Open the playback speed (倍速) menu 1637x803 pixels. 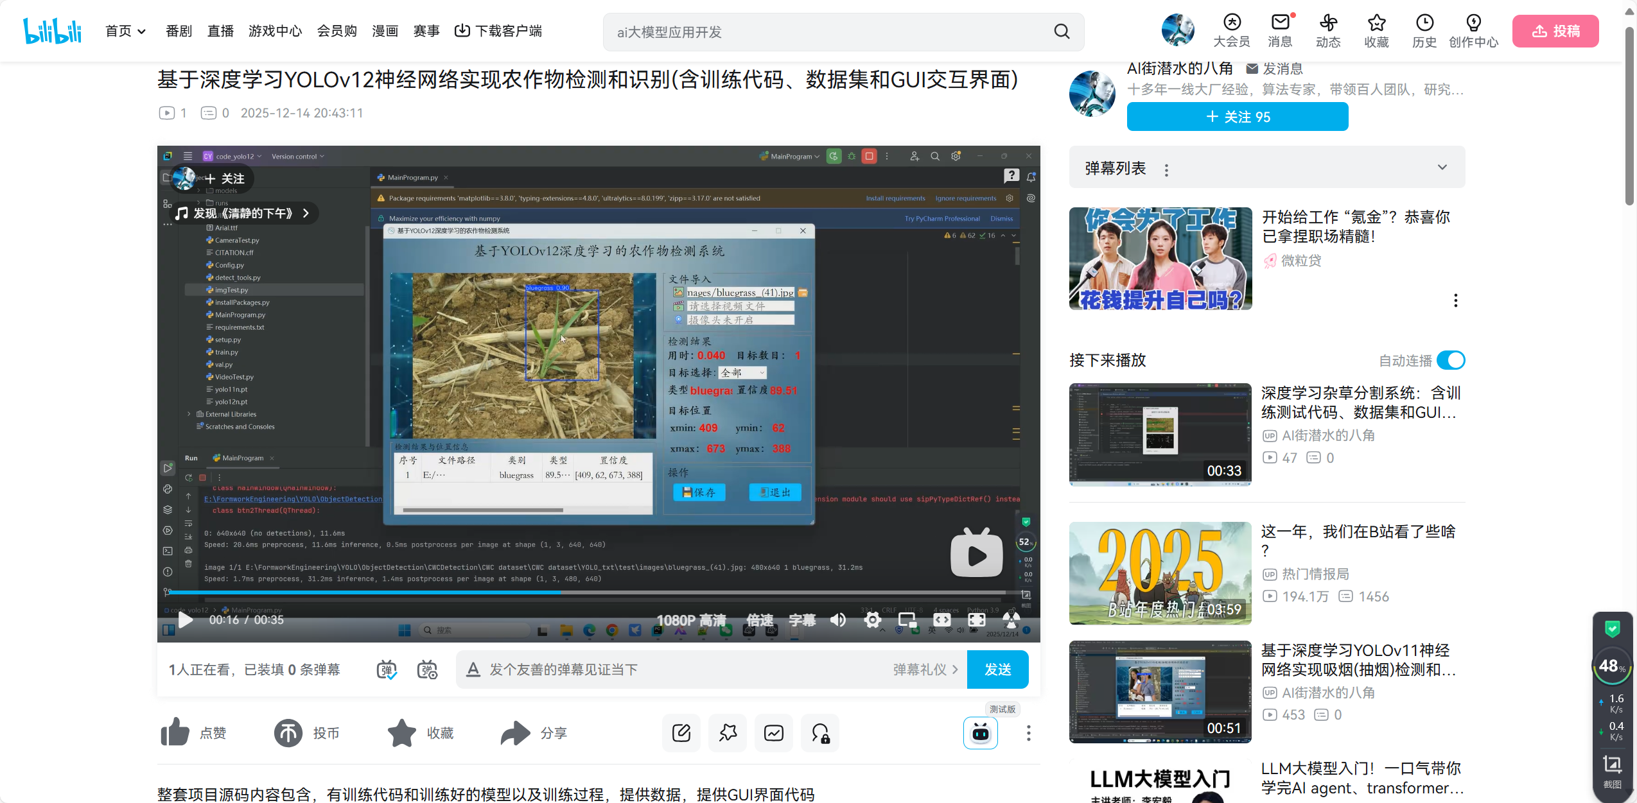tap(760, 619)
